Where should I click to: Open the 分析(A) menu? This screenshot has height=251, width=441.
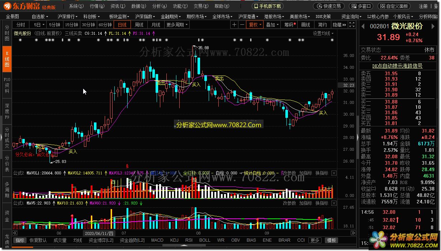[160, 6]
